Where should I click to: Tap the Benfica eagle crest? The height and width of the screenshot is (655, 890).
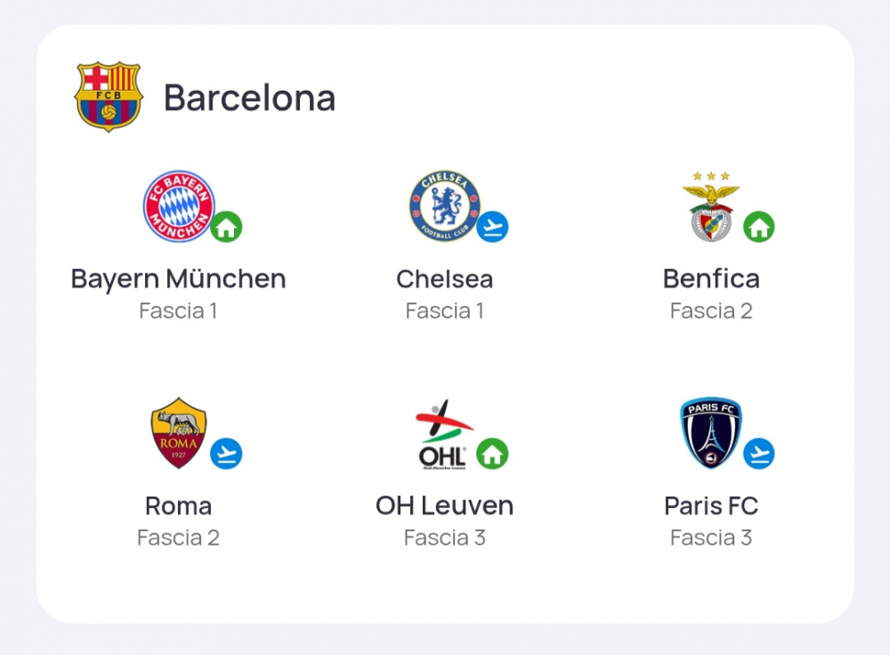click(x=711, y=206)
